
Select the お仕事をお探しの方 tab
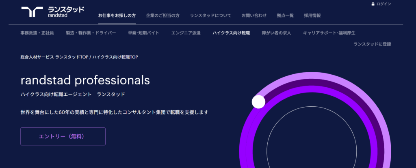pos(117,15)
